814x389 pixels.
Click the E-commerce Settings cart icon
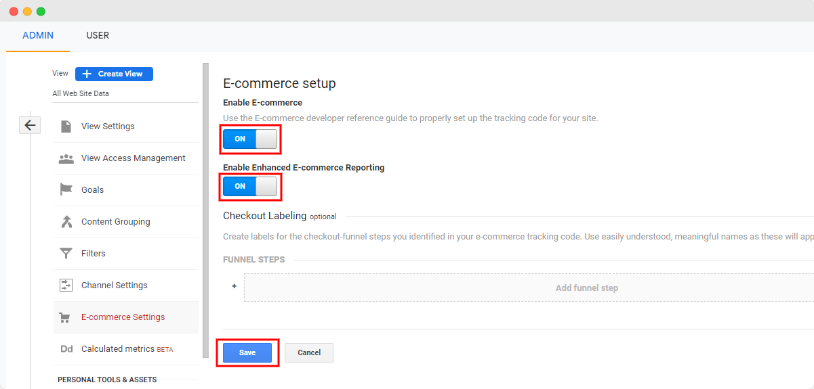click(66, 317)
